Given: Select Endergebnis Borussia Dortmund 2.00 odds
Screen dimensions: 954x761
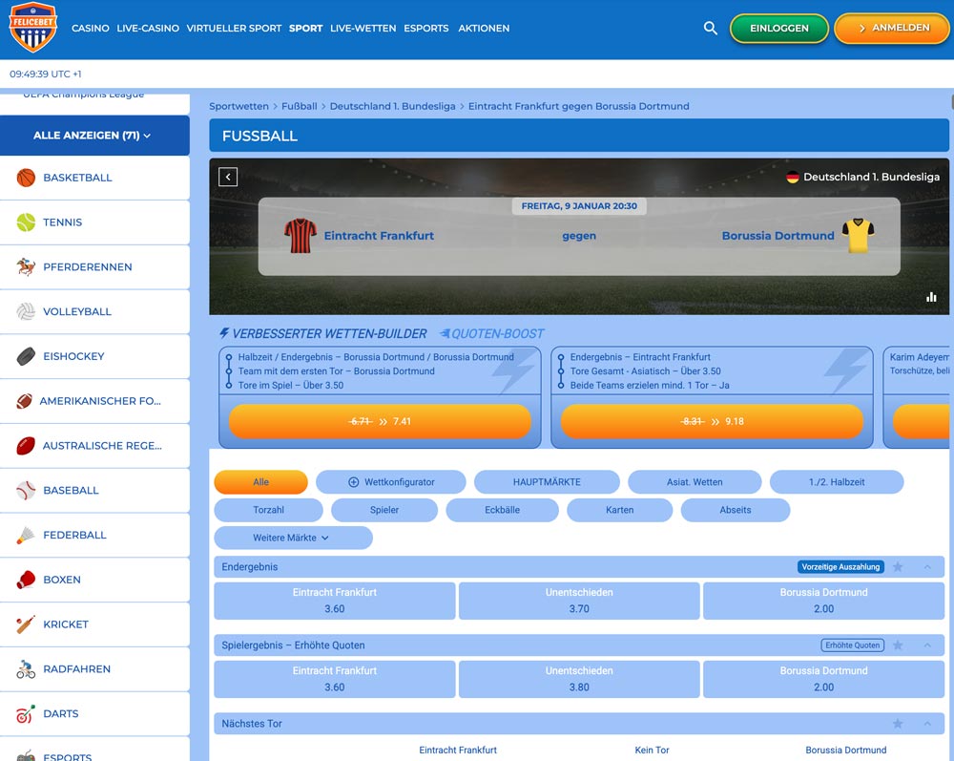Looking at the screenshot, I should pos(824,601).
